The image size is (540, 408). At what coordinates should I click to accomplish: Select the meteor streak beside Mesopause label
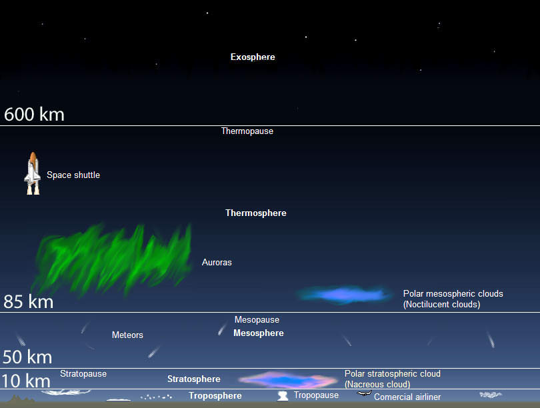tap(222, 329)
